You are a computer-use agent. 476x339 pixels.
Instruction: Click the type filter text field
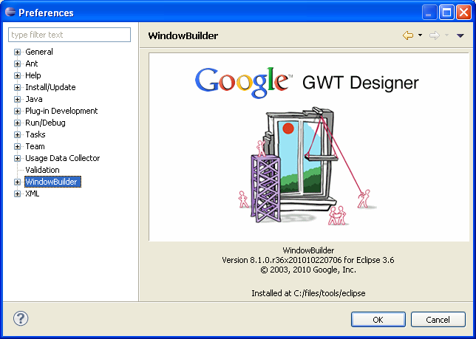pos(69,35)
